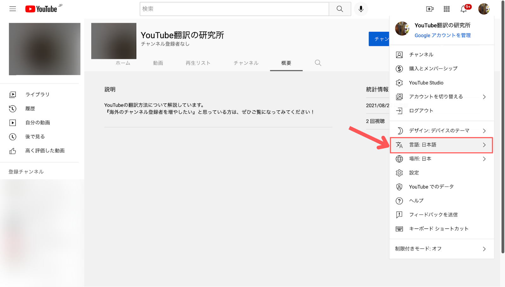The width and height of the screenshot is (505, 287).
Task: Open the create video icon
Action: click(430, 9)
